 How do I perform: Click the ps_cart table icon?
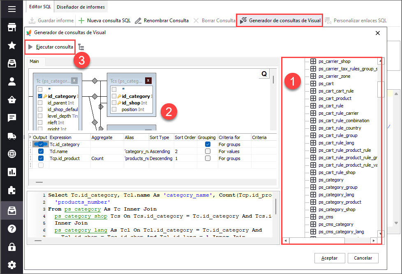(313, 84)
